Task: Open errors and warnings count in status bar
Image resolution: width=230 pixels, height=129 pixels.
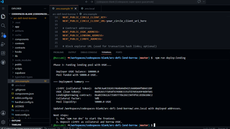Action: tap(68, 128)
